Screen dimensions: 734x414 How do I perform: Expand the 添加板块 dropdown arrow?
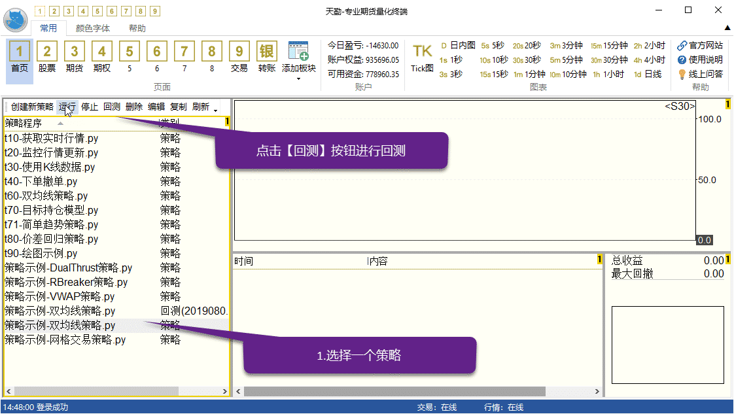[x=298, y=79]
